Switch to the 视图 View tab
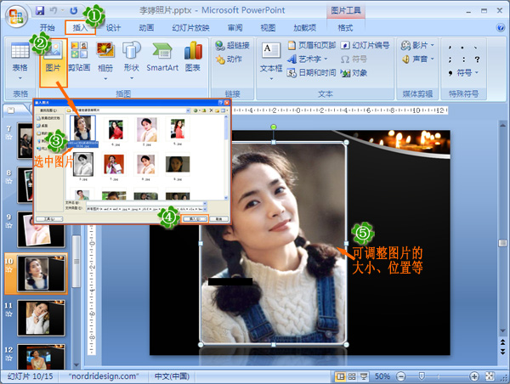510x384 pixels. click(268, 28)
